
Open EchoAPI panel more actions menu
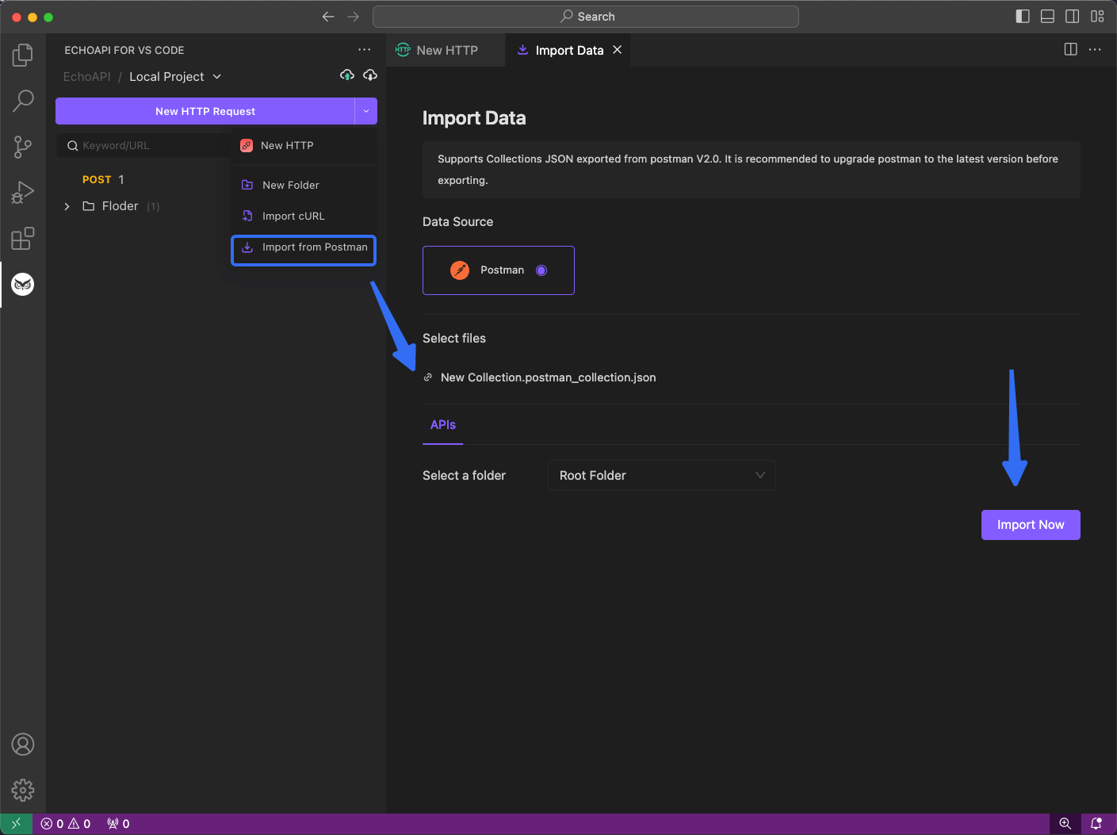pyautogui.click(x=364, y=49)
